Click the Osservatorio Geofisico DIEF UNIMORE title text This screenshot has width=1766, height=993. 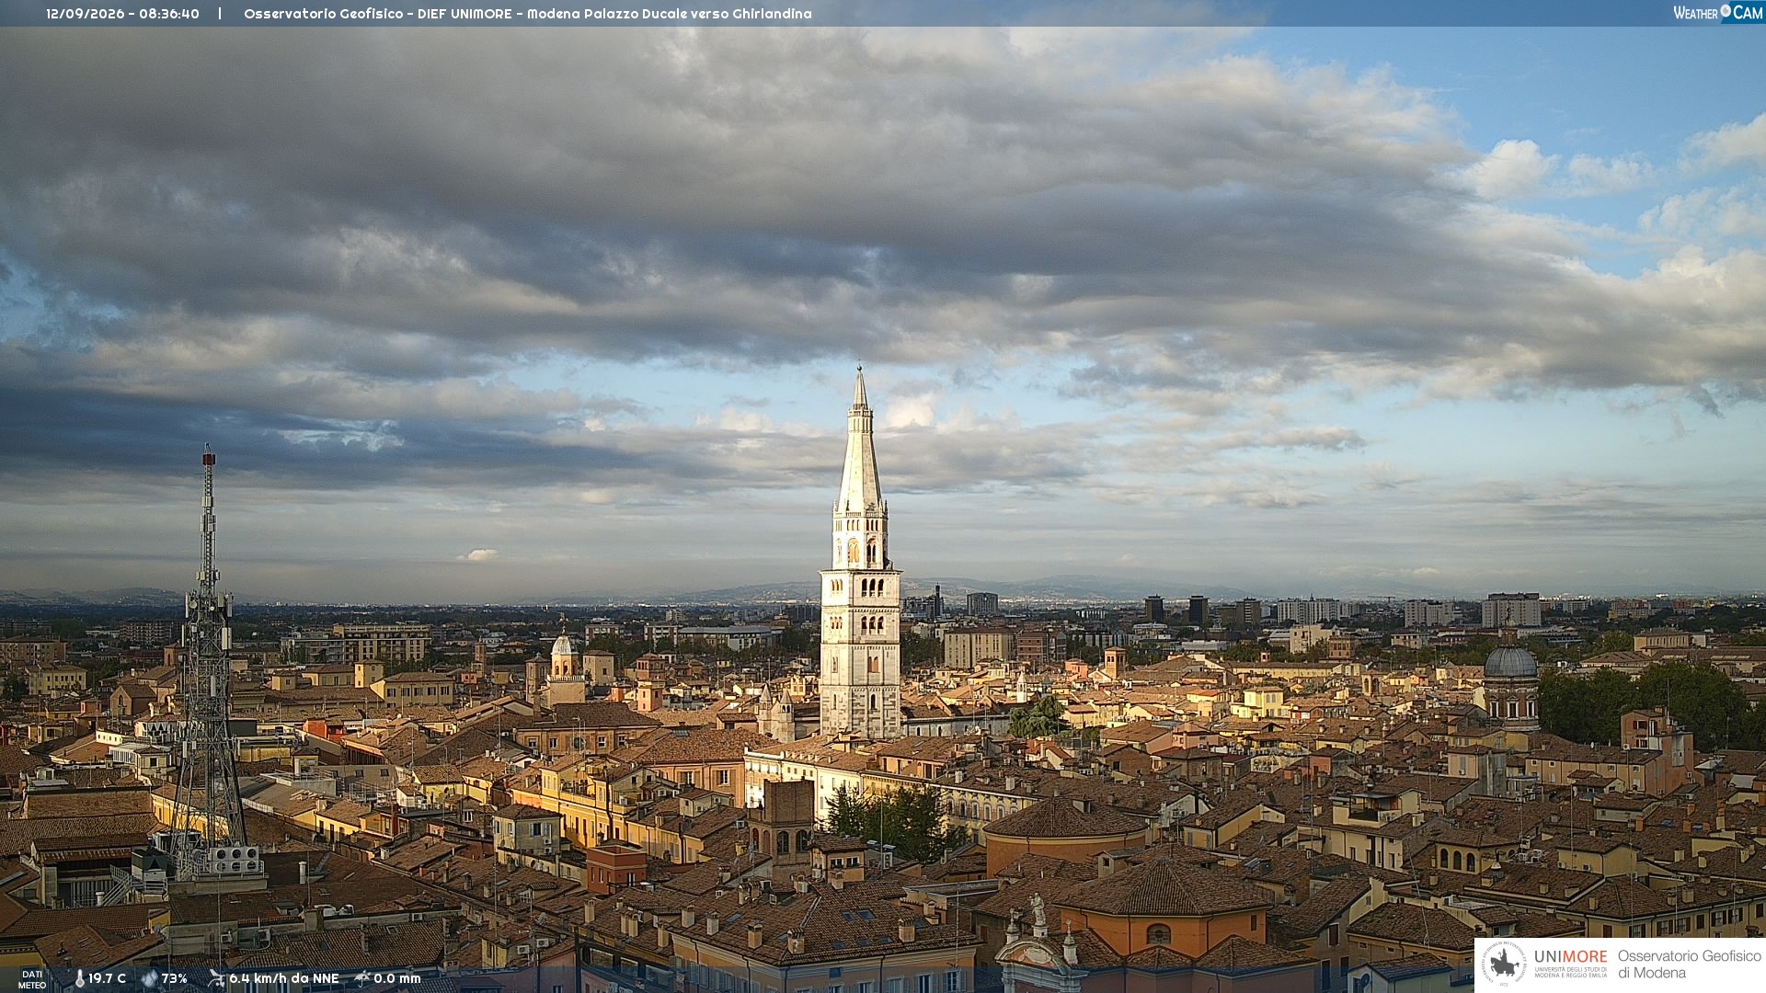[528, 14]
